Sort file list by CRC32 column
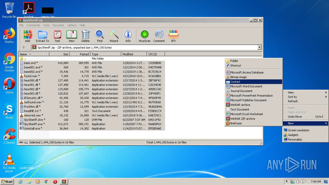Viewport: 329px width, 185px height. pos(156,54)
